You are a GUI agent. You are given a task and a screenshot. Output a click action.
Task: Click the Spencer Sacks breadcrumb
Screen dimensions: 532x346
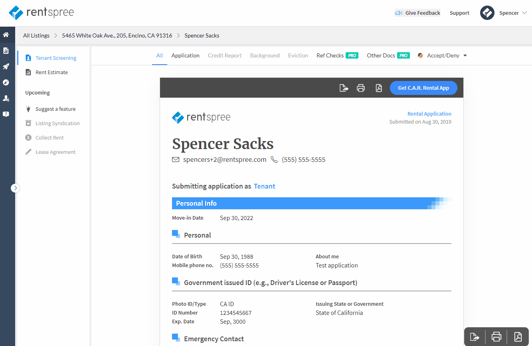tap(202, 35)
